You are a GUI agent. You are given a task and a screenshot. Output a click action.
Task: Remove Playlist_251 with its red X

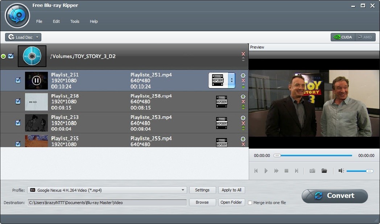[x=243, y=80]
